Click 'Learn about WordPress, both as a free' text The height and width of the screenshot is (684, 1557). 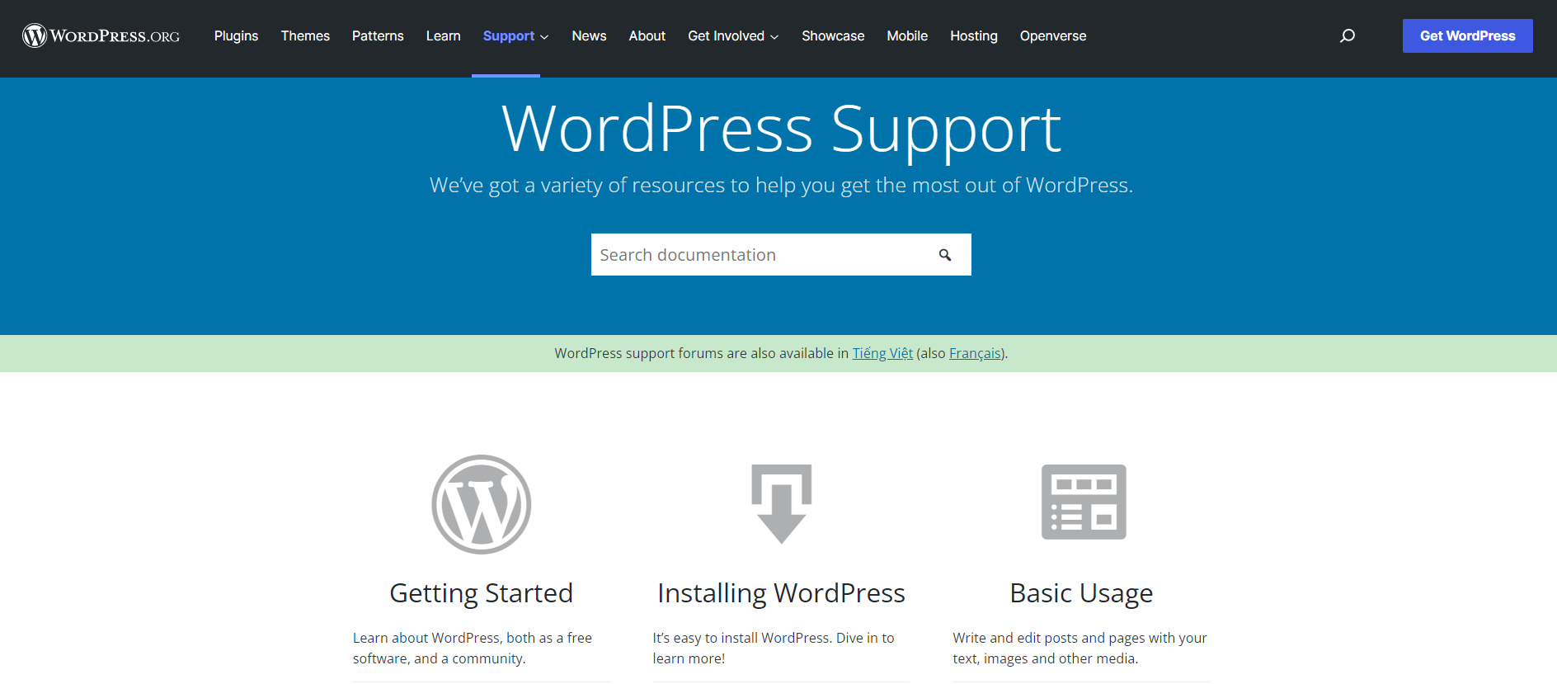pyautogui.click(x=473, y=638)
